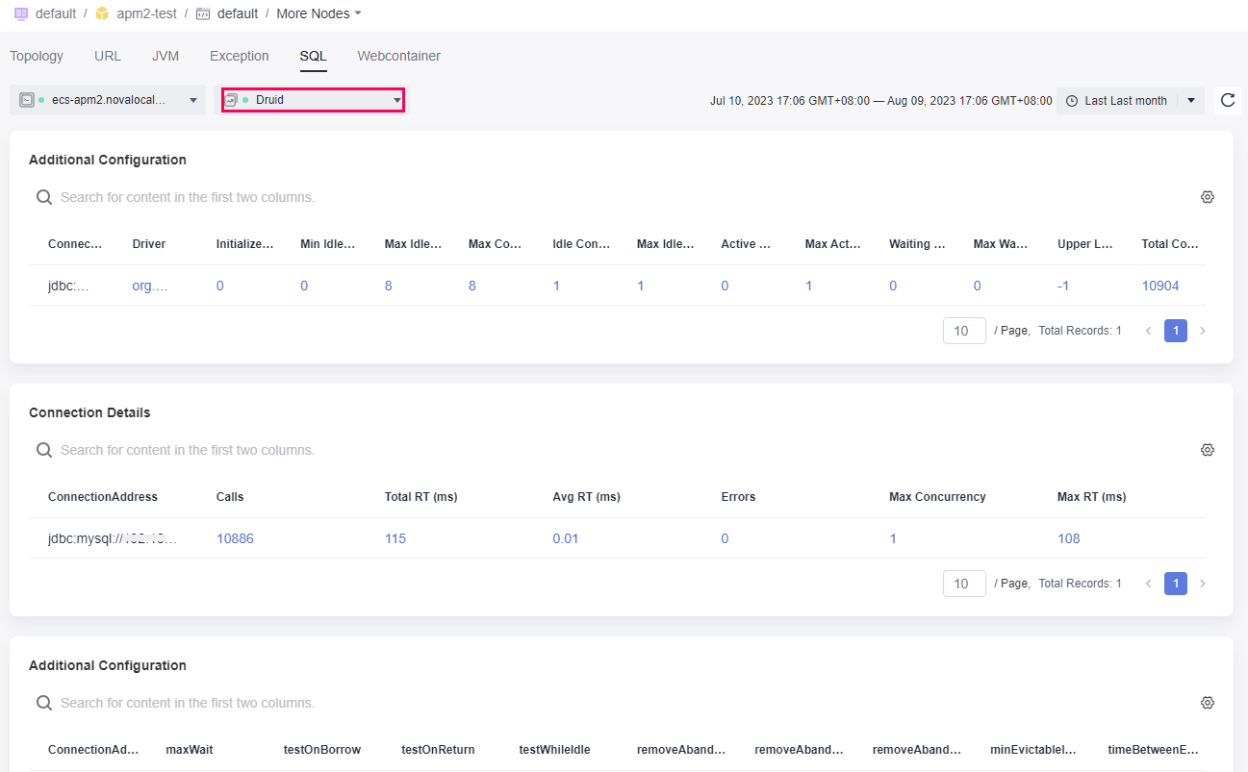This screenshot has height=772, width=1248.
Task: Click the default environment breadcrumb link
Action: coord(238,13)
